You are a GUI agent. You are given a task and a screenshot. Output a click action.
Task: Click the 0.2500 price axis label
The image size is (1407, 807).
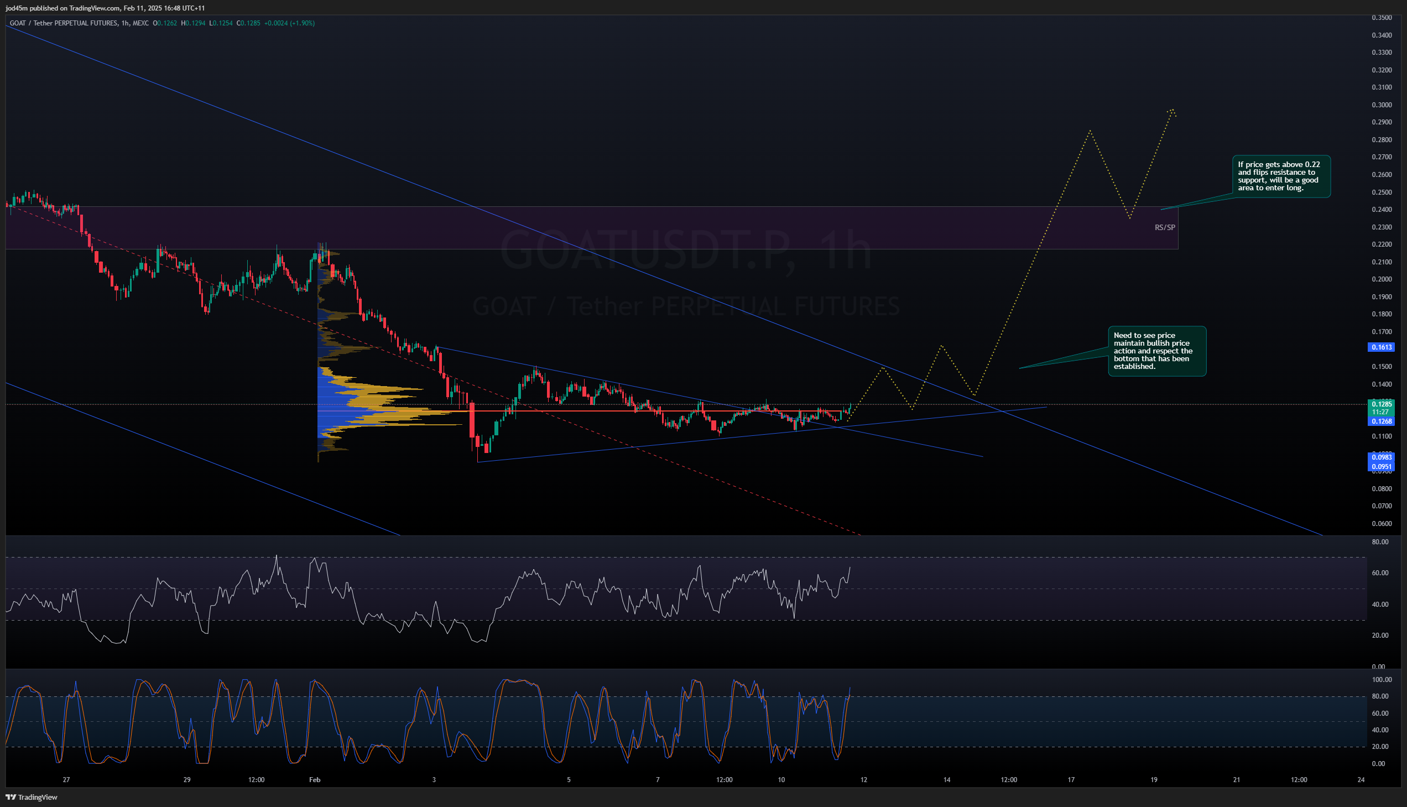(x=1382, y=192)
